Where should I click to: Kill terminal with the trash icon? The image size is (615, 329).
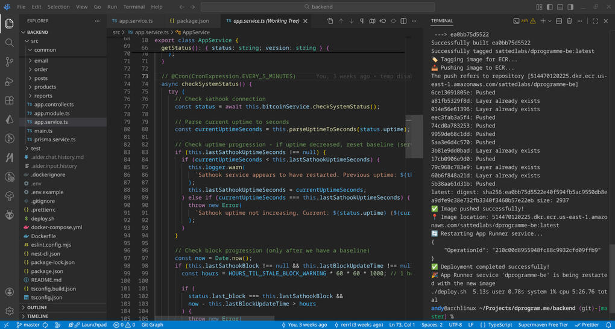coord(570,21)
